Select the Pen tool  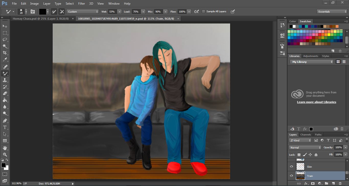click(5, 121)
